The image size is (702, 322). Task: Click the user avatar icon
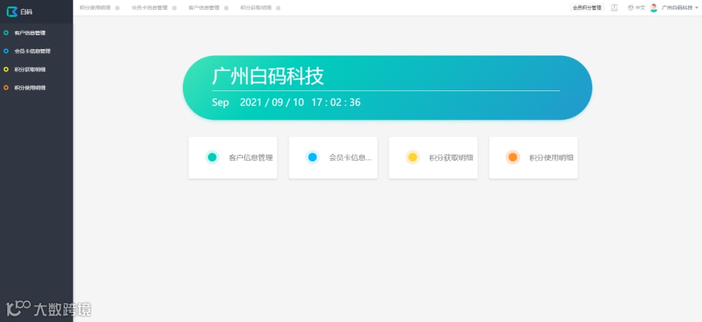click(x=654, y=8)
